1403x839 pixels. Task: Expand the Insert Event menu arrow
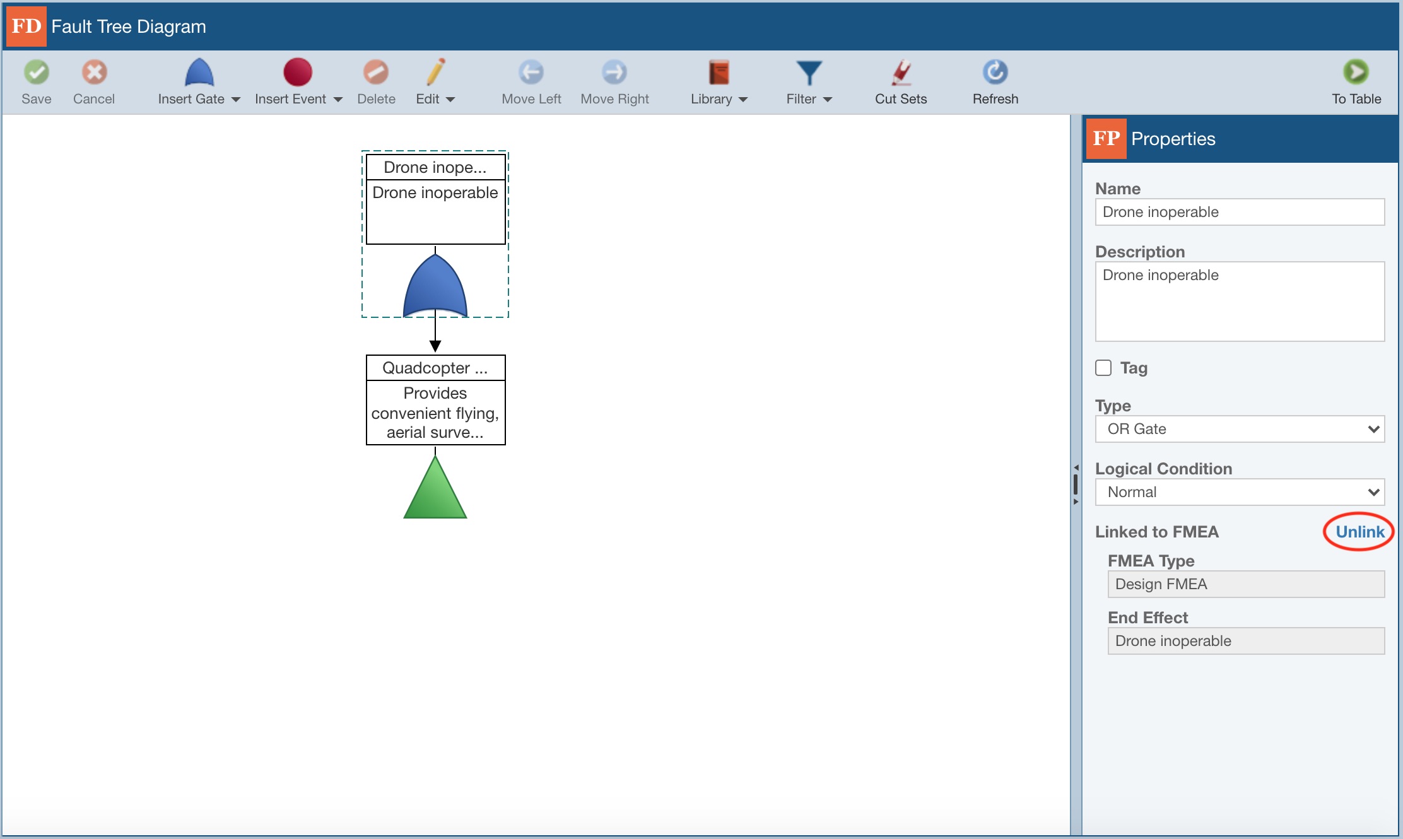click(339, 99)
